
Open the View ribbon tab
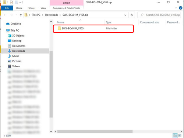coord(43,8)
